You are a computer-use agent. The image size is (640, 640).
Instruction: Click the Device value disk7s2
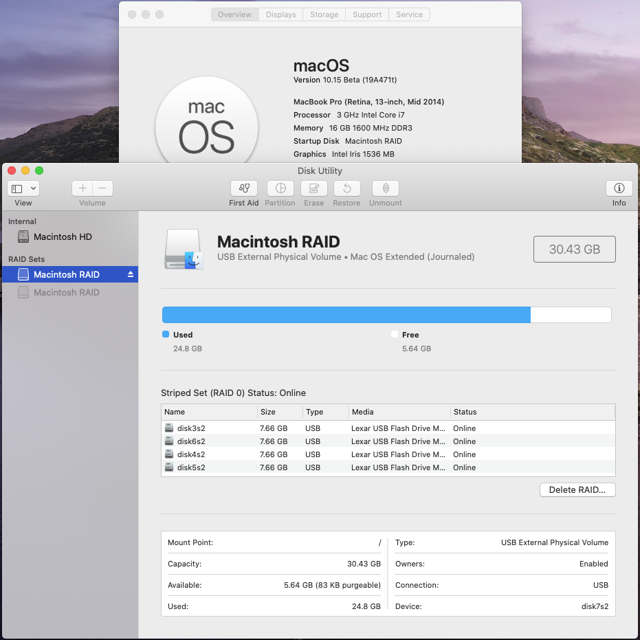pyautogui.click(x=595, y=606)
